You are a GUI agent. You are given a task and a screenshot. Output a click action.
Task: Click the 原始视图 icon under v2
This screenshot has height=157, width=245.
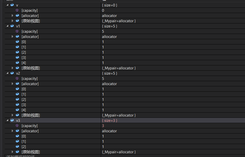point(17,115)
